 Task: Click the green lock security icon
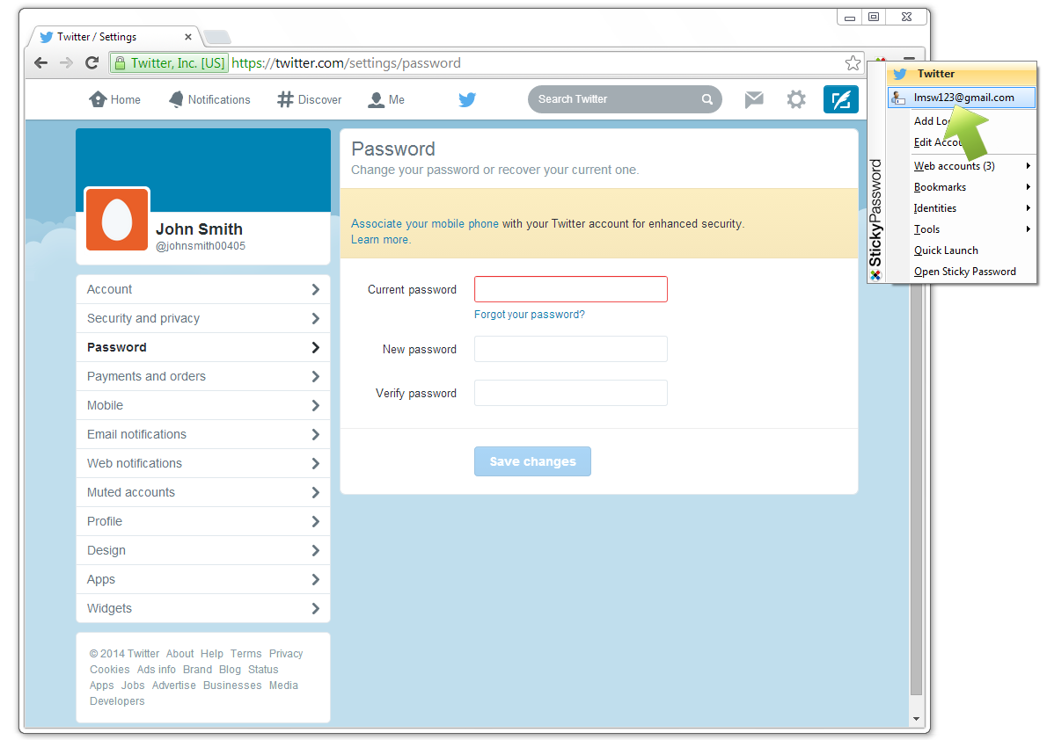point(120,62)
